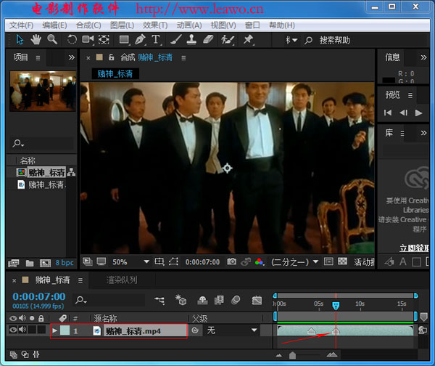This screenshot has width=435, height=366.
Task: Toggle solo switch for layer 1
Action: click(32, 330)
